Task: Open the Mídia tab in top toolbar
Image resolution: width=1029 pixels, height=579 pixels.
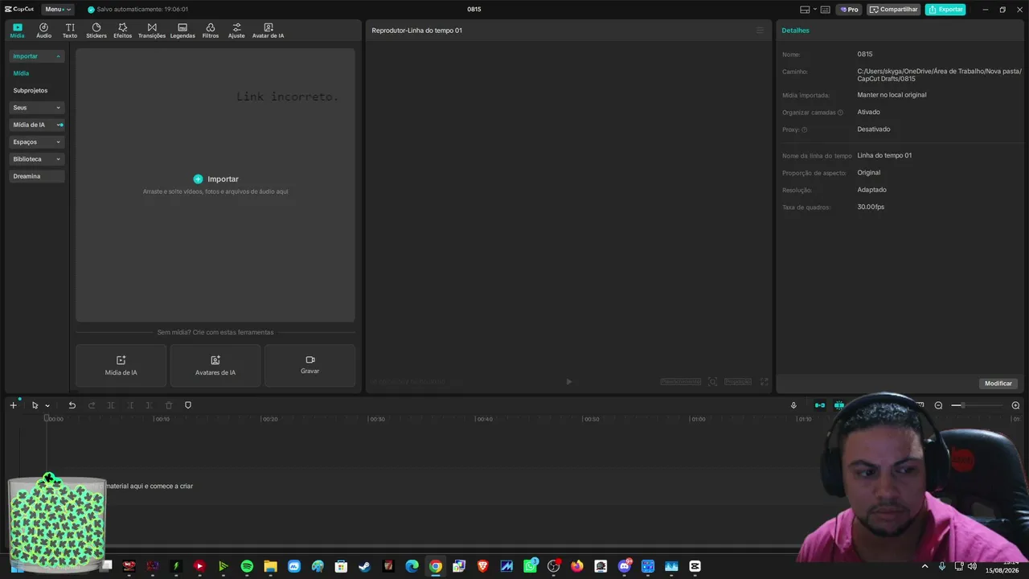Action: point(17,31)
